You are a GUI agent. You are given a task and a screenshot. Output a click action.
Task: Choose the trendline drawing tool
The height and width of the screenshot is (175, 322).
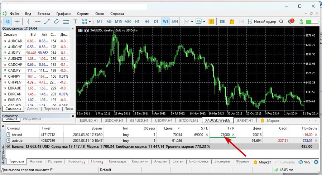point(47,21)
